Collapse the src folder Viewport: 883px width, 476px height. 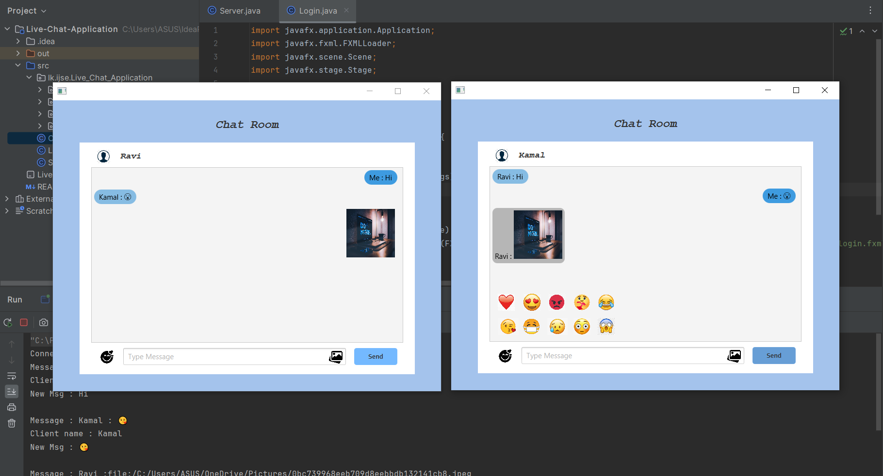tap(18, 65)
